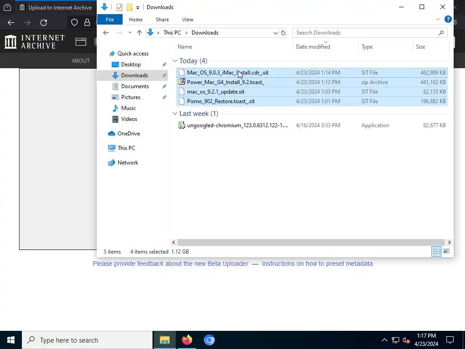The height and width of the screenshot is (349, 465).
Task: Switch to the Home ribbon tab
Action: tap(135, 20)
